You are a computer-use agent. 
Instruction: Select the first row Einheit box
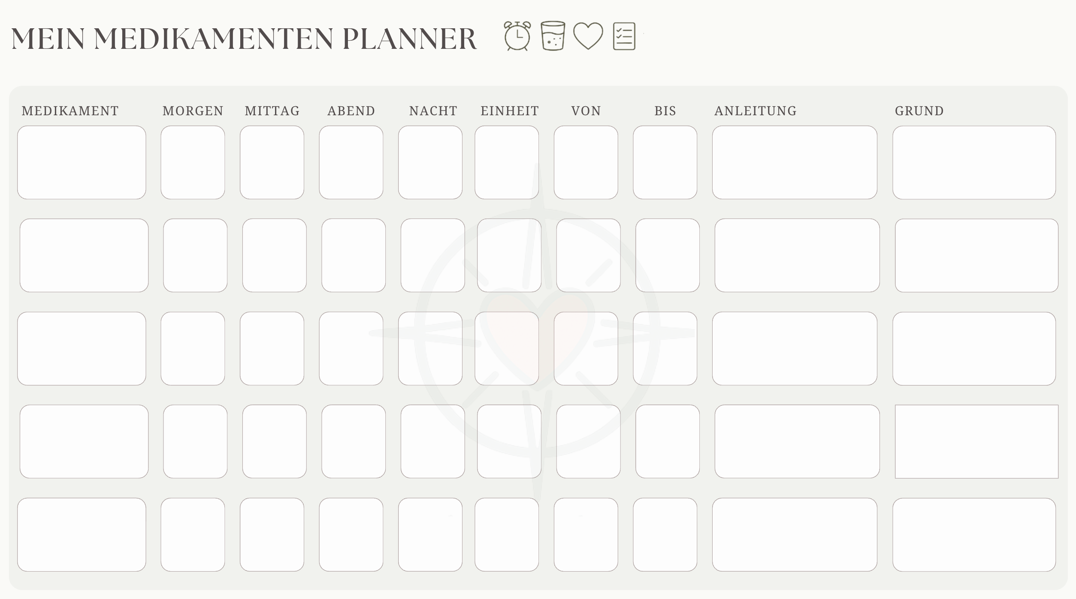tap(507, 162)
